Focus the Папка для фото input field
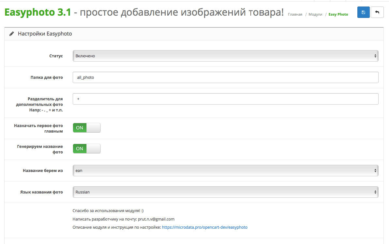This screenshot has width=389, height=244. click(x=226, y=77)
